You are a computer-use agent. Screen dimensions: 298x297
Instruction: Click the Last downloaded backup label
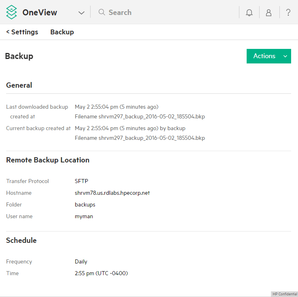37,112
